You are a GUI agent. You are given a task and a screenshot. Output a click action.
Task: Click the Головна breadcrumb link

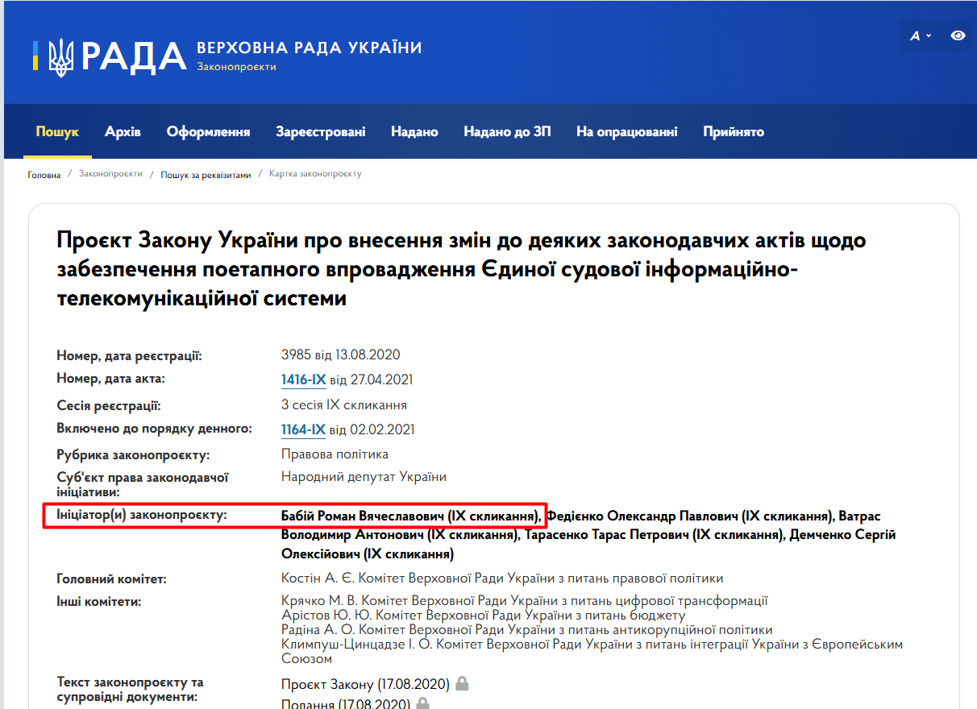point(44,175)
